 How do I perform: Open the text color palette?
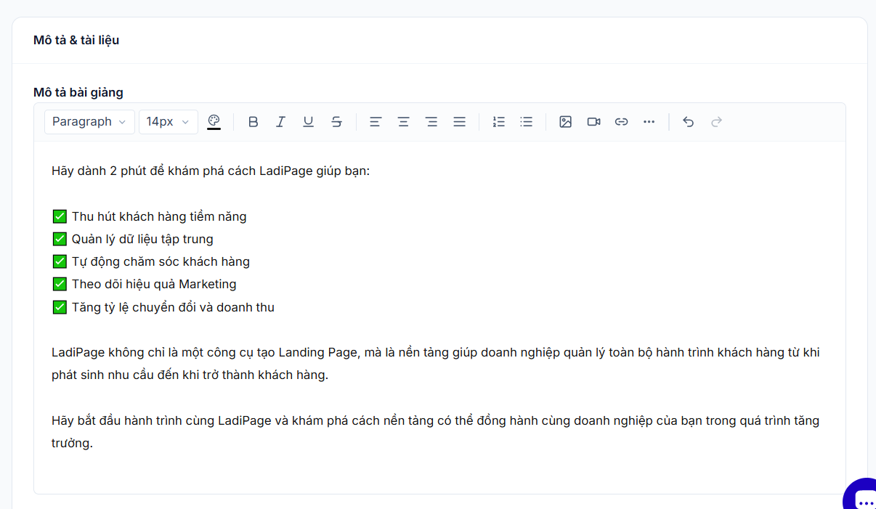tap(214, 122)
